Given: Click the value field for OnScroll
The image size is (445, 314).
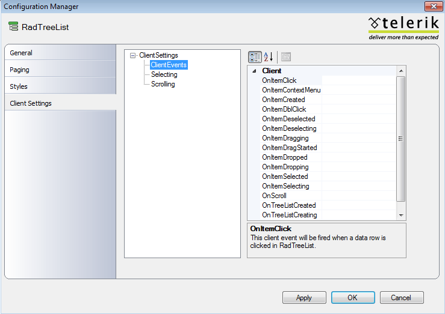Looking at the screenshot, I should (x=359, y=196).
